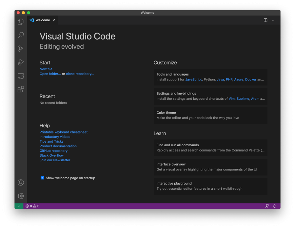Click the clone repository... link
This screenshot has width=295, height=228.
pyautogui.click(x=80, y=74)
